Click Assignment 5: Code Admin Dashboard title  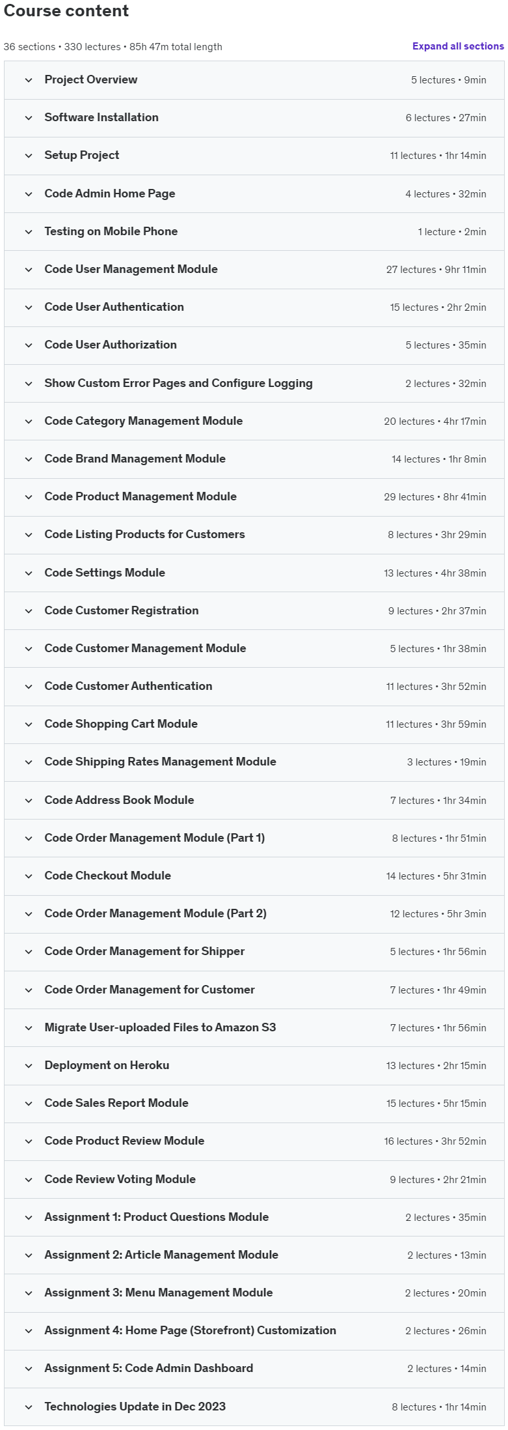click(148, 1368)
